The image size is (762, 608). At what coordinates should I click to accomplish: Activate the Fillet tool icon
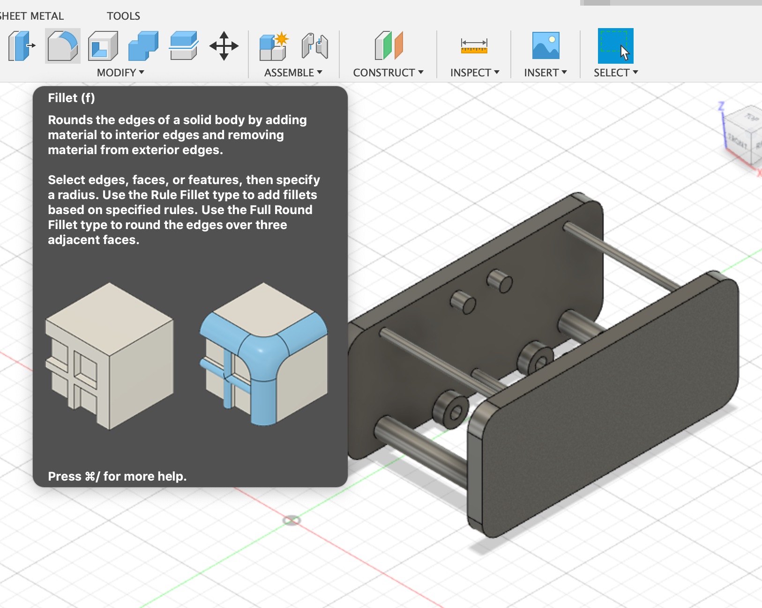pos(63,46)
